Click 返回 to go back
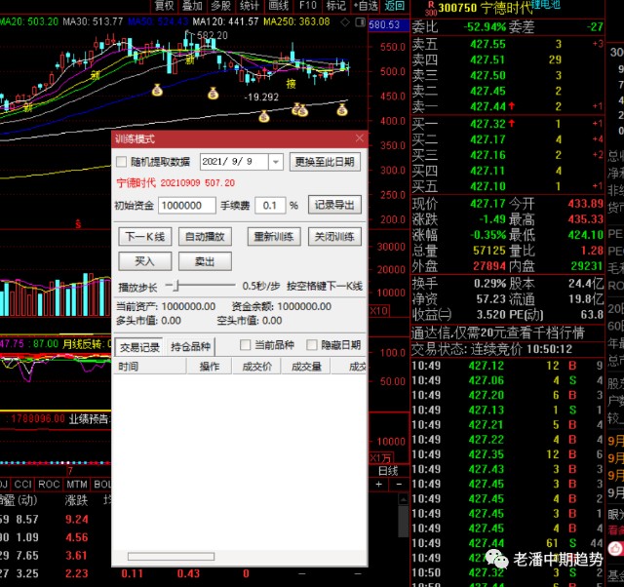Image resolution: width=624 pixels, height=587 pixels. (394, 6)
